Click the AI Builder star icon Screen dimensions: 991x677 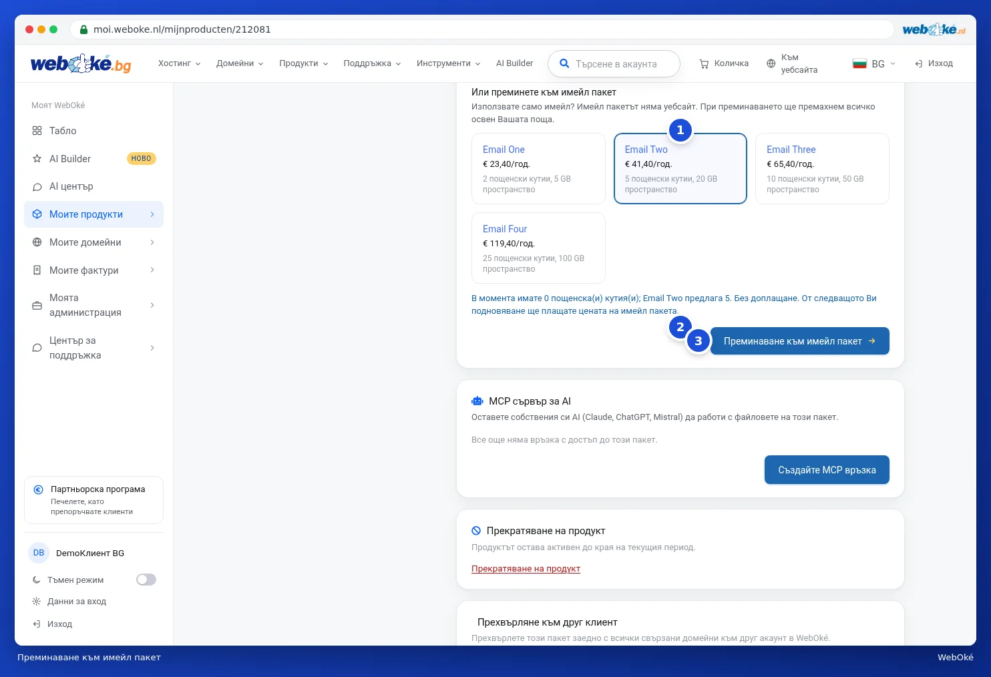click(37, 159)
